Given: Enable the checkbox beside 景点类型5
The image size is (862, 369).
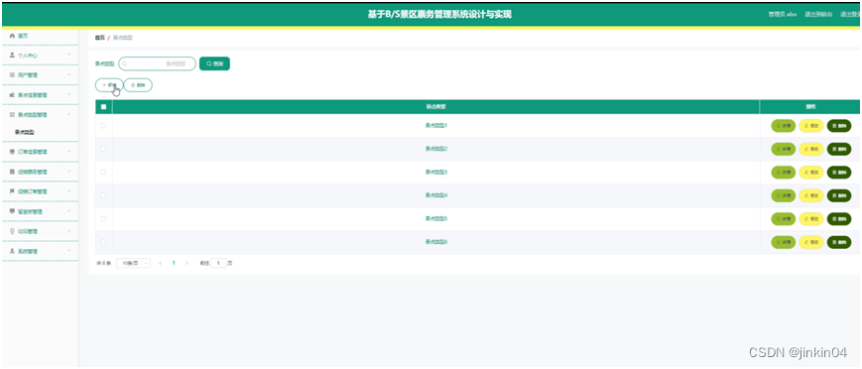Looking at the screenshot, I should pos(103,218).
